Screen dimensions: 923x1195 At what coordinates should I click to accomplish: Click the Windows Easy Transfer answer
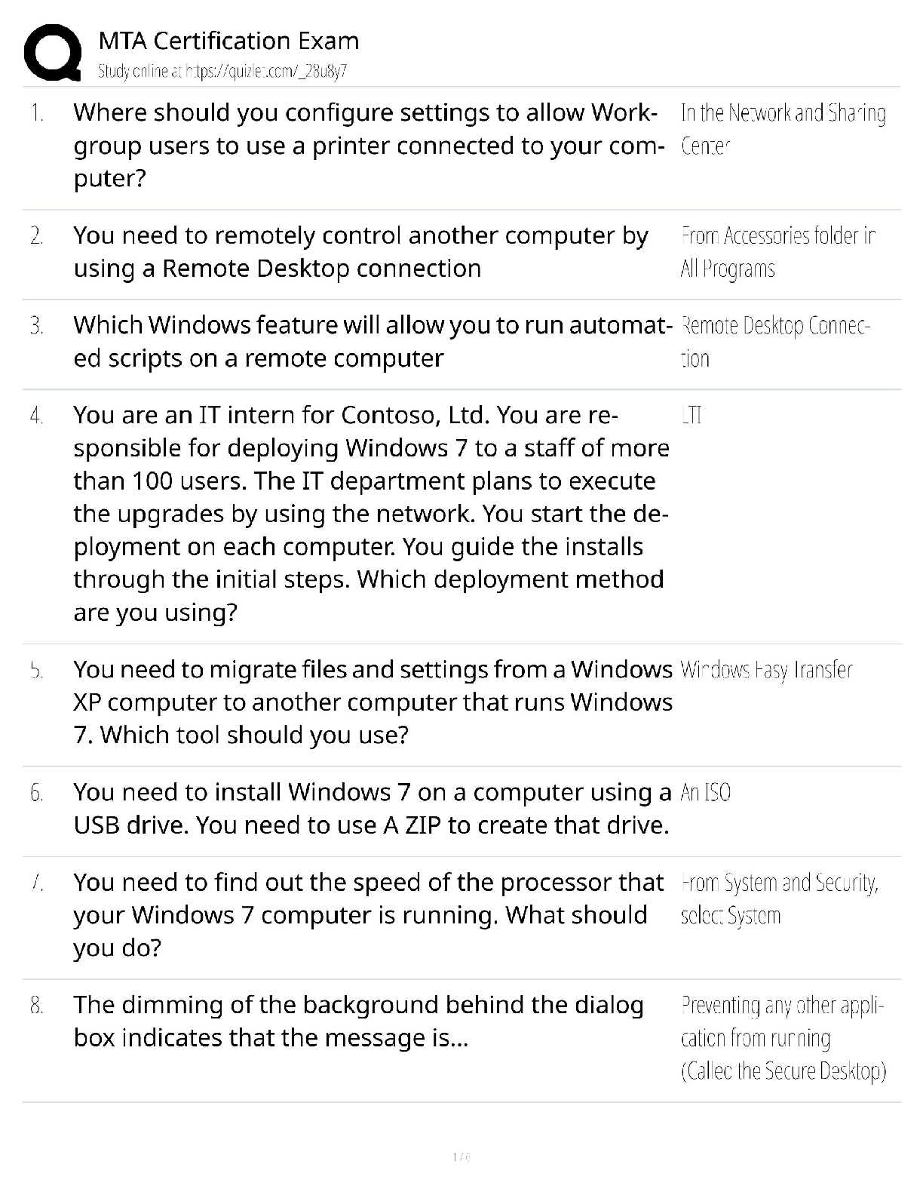tap(766, 670)
